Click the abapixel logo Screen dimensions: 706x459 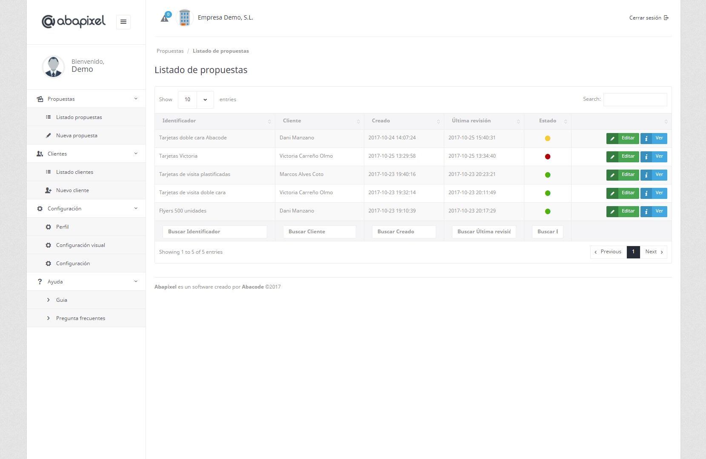[74, 21]
